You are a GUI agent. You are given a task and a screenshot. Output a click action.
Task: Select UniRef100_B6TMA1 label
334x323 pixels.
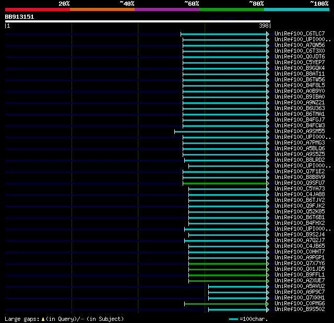pyautogui.click(x=300, y=114)
